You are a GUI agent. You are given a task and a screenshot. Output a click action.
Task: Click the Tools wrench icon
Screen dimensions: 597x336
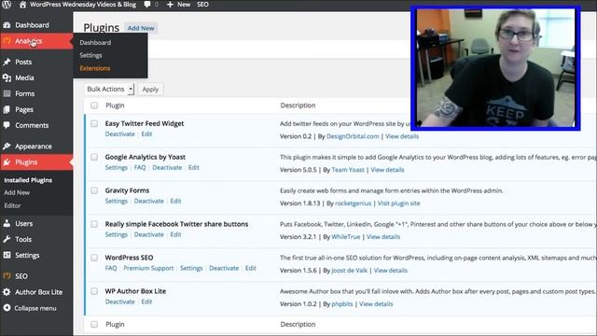click(7, 239)
